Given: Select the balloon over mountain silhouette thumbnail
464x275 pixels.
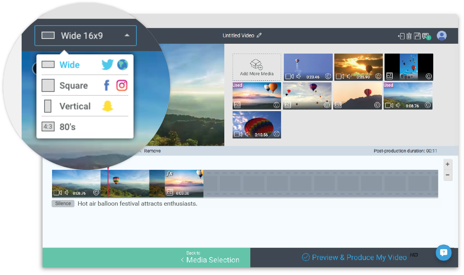Looking at the screenshot, I should [358, 96].
